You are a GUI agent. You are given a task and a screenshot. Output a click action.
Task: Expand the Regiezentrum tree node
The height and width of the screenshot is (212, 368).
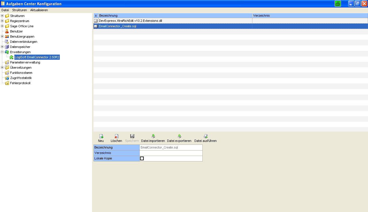[x=2, y=21]
